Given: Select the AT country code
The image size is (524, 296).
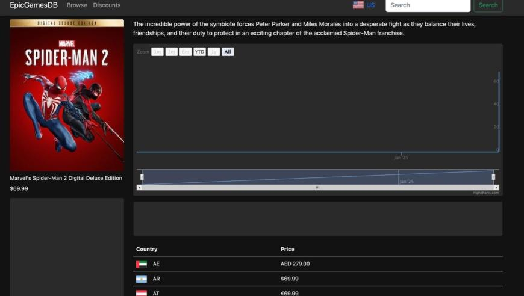Looking at the screenshot, I should point(156,294).
